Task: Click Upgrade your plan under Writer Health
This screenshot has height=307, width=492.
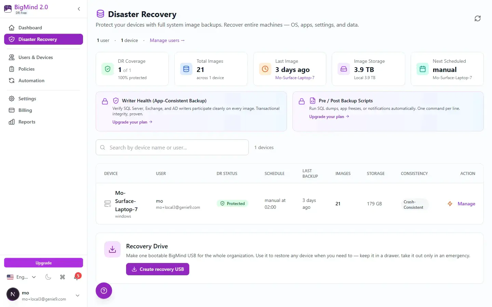Action: [x=132, y=122]
